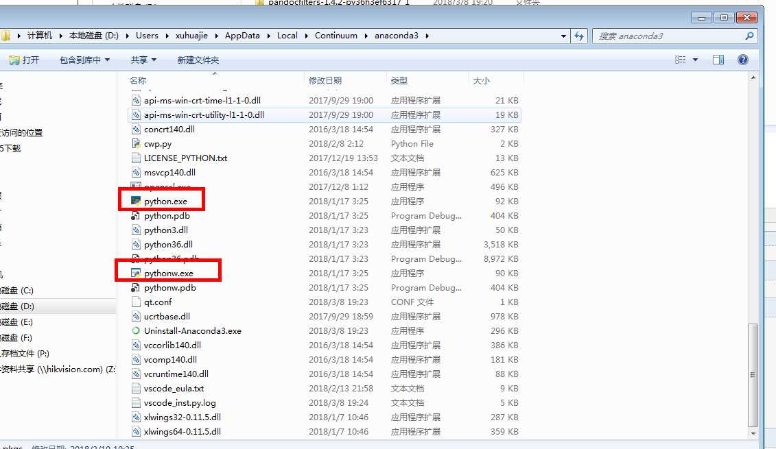
Task: Click the vcomp140.dll file icon
Action: pyautogui.click(x=136, y=359)
